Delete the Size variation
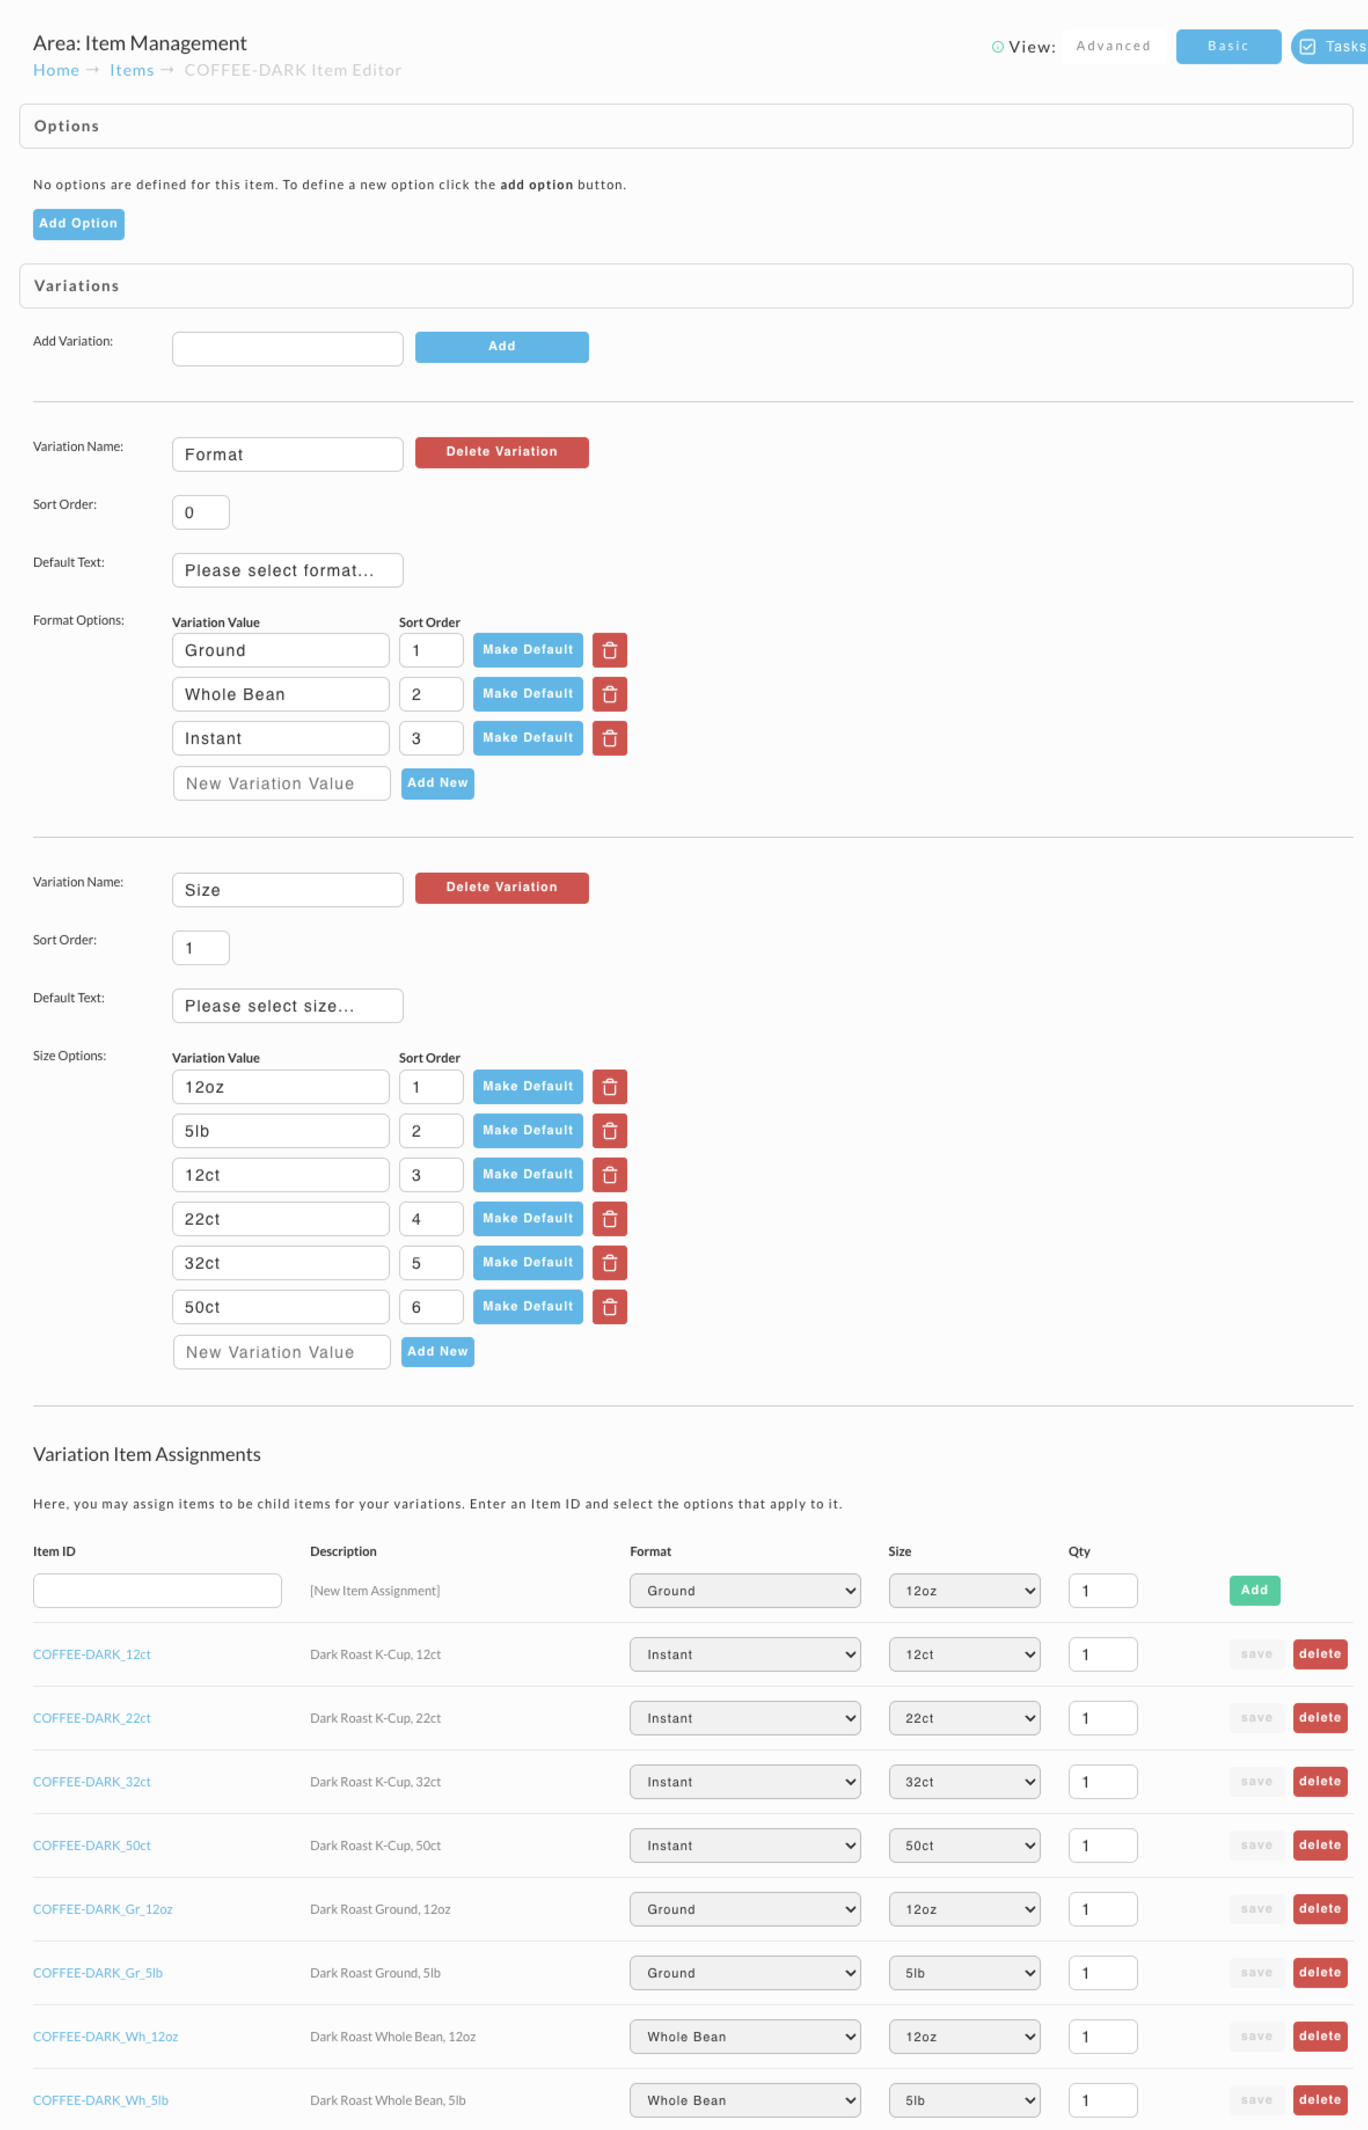The width and height of the screenshot is (1368, 2130). pos(502,888)
